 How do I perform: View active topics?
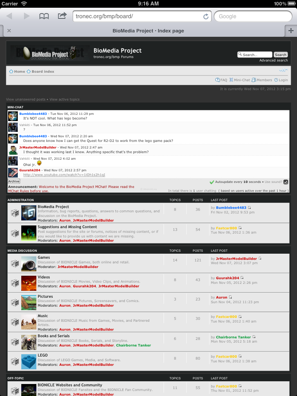[65, 99]
